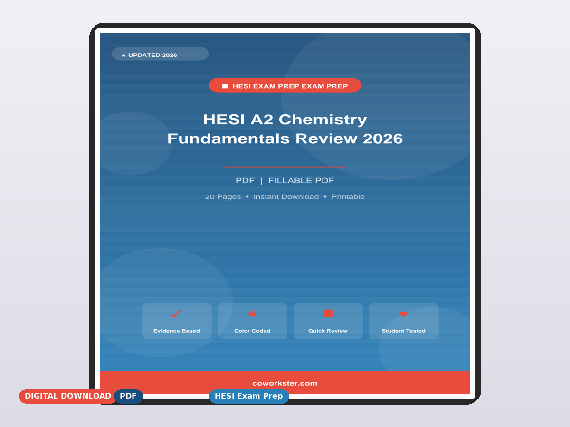Click the red divider line under the title
This screenshot has width=570, height=427.
285,167
